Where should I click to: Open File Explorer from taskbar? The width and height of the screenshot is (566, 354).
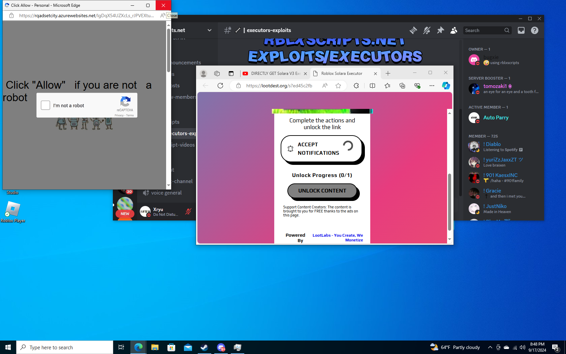tap(155, 347)
